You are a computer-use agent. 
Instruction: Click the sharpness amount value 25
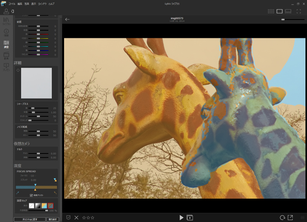(54, 108)
